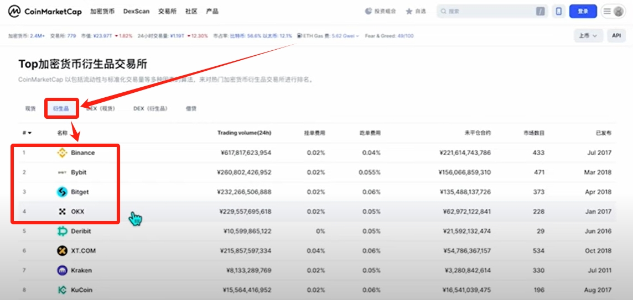Sort by 市场数目 column header
The image size is (633, 300).
(534, 133)
